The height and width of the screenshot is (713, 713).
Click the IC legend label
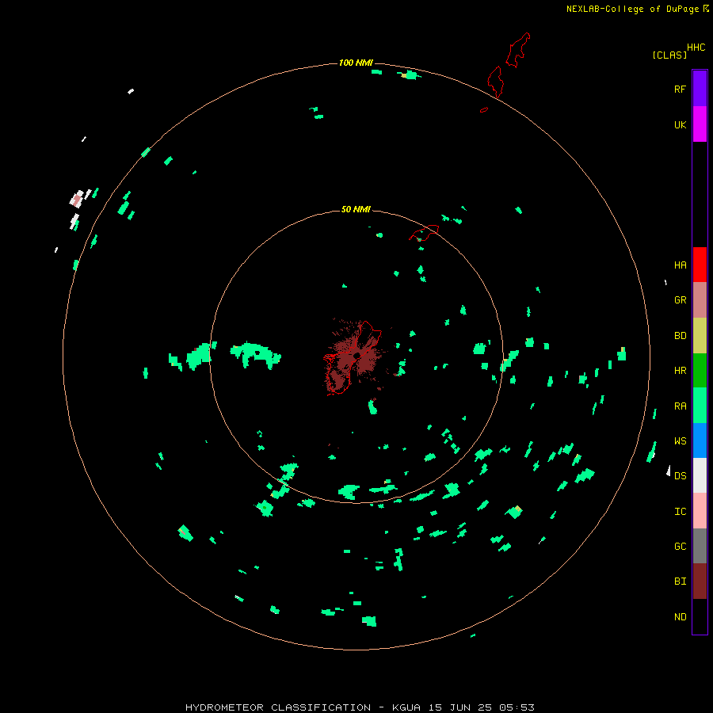pos(680,512)
